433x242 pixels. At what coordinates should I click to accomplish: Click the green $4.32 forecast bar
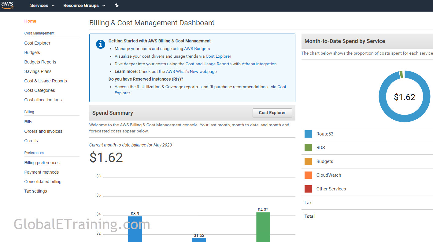263,227
